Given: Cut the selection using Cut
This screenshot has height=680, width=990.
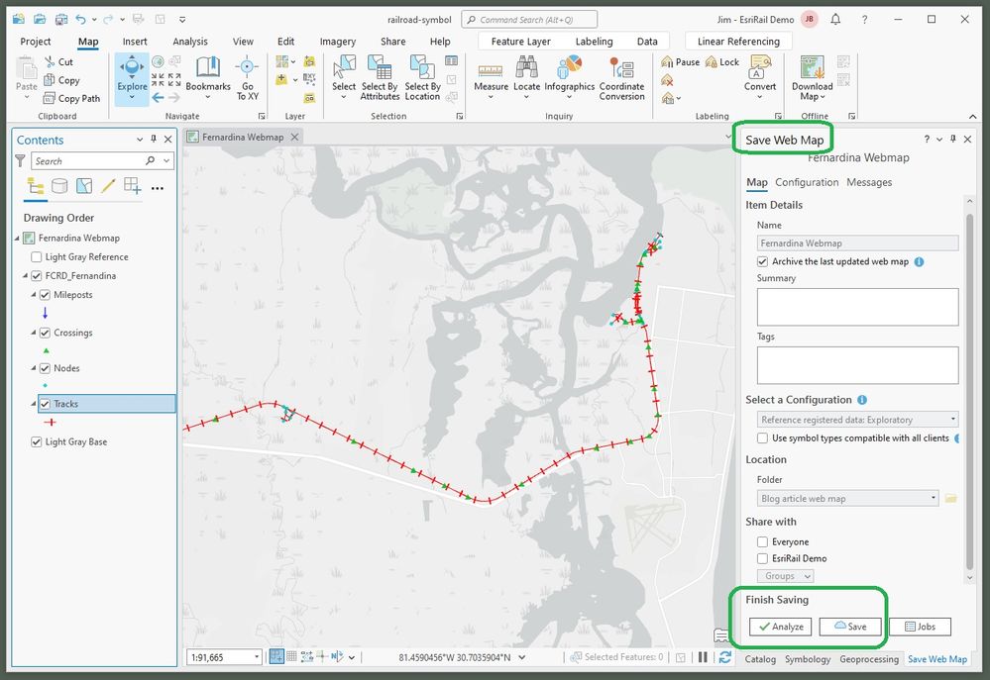Looking at the screenshot, I should click(58, 61).
